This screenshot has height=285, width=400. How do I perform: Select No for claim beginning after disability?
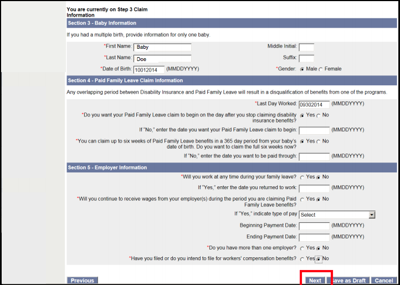pos(318,115)
